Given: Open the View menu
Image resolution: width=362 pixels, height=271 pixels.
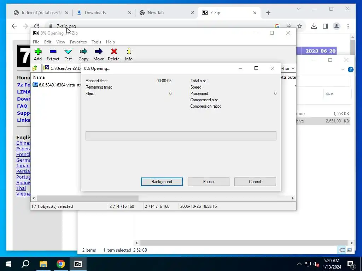Looking at the screenshot, I should [x=60, y=42].
